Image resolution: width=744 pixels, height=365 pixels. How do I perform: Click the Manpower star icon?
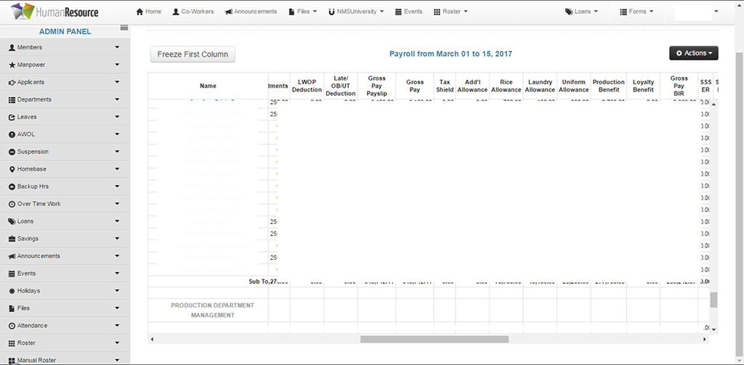(x=12, y=65)
